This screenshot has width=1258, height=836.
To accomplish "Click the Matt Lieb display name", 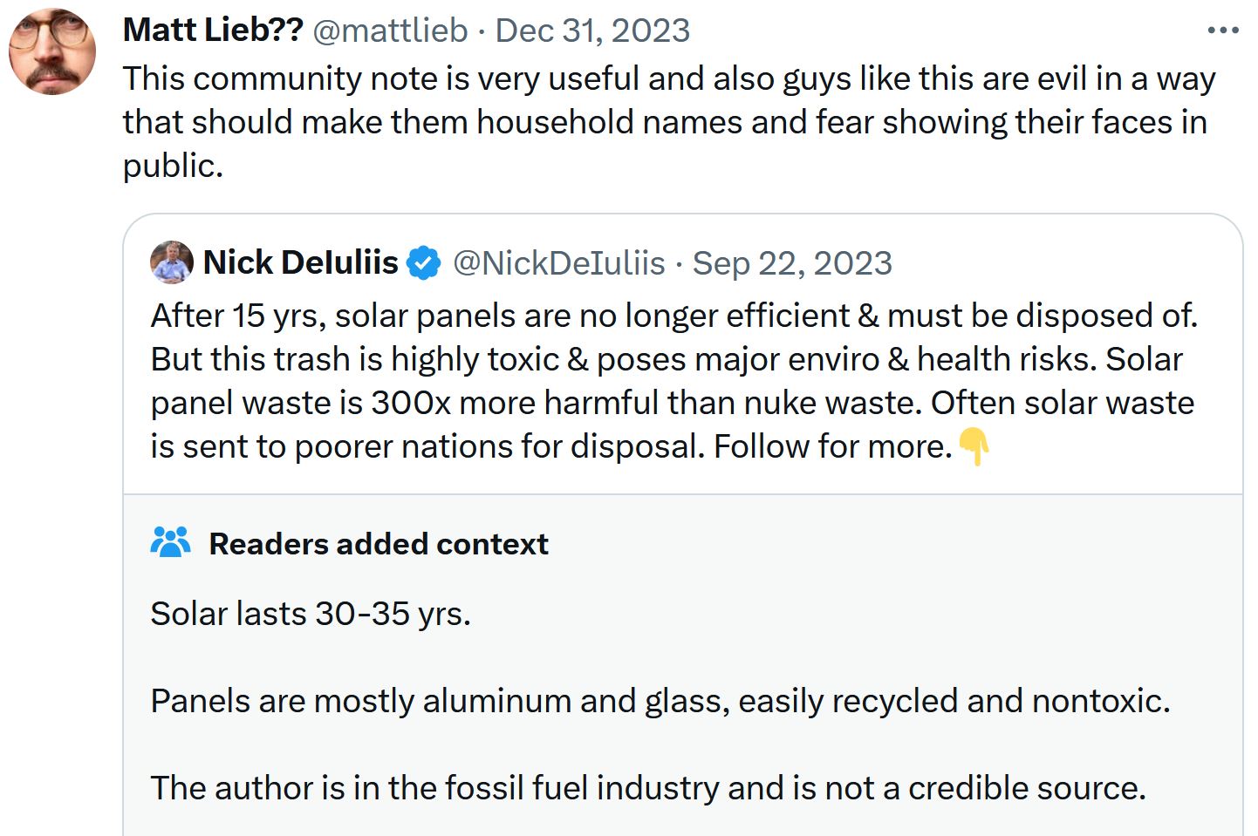I will [212, 31].
